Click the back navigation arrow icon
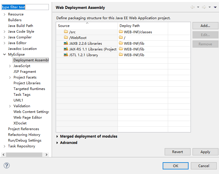Image resolution: width=219 pixels, height=174 pixels. 192,7
